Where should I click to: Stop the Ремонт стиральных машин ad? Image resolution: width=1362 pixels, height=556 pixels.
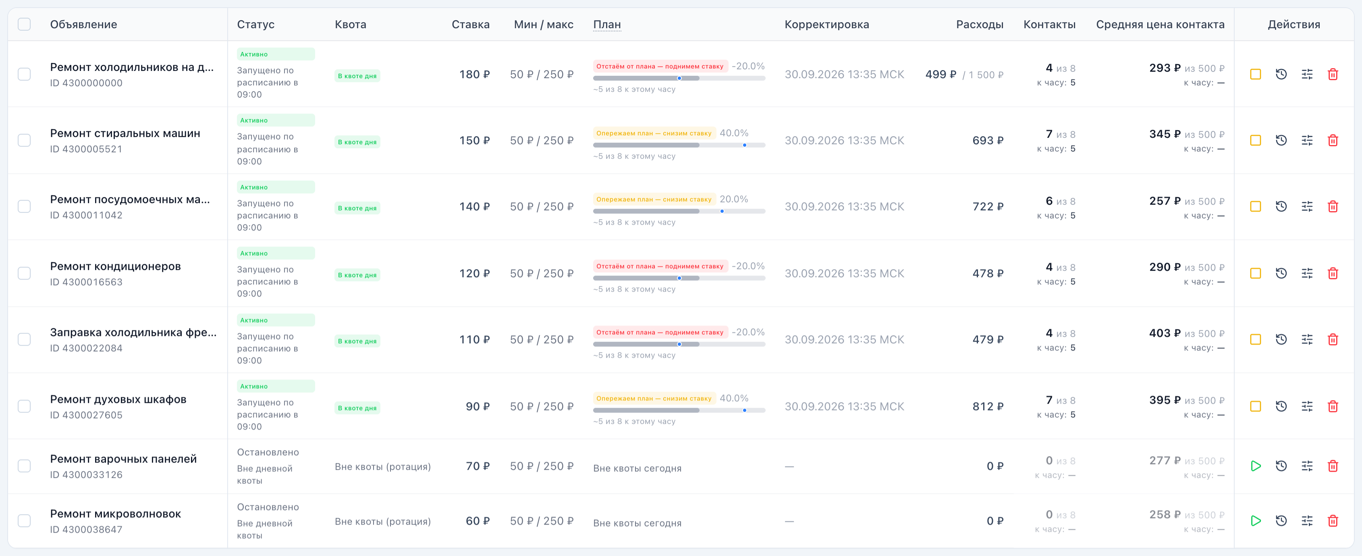pos(1255,141)
